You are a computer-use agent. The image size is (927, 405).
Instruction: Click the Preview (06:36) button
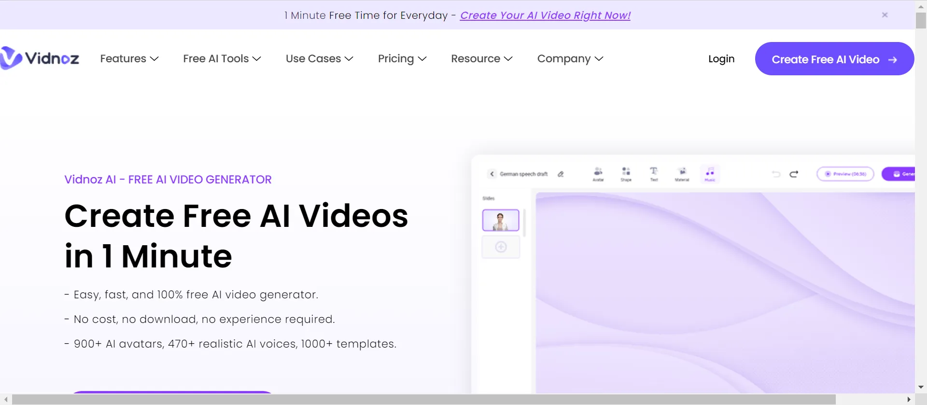point(845,174)
